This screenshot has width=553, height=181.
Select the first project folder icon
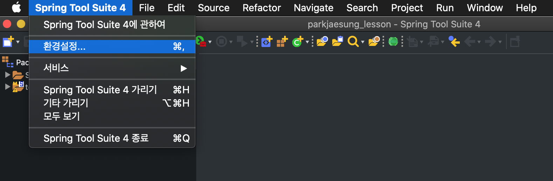coord(18,75)
